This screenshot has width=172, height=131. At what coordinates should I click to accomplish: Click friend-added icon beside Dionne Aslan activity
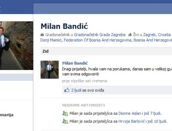click(x=65, y=113)
